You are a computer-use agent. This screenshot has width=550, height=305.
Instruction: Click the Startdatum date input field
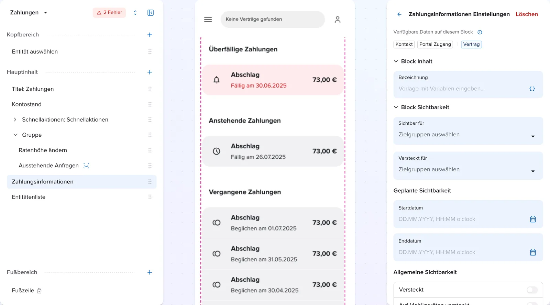coord(468,214)
